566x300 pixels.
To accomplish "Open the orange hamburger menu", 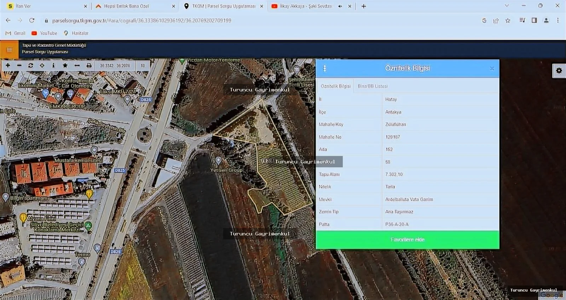I will pyautogui.click(x=9, y=49).
